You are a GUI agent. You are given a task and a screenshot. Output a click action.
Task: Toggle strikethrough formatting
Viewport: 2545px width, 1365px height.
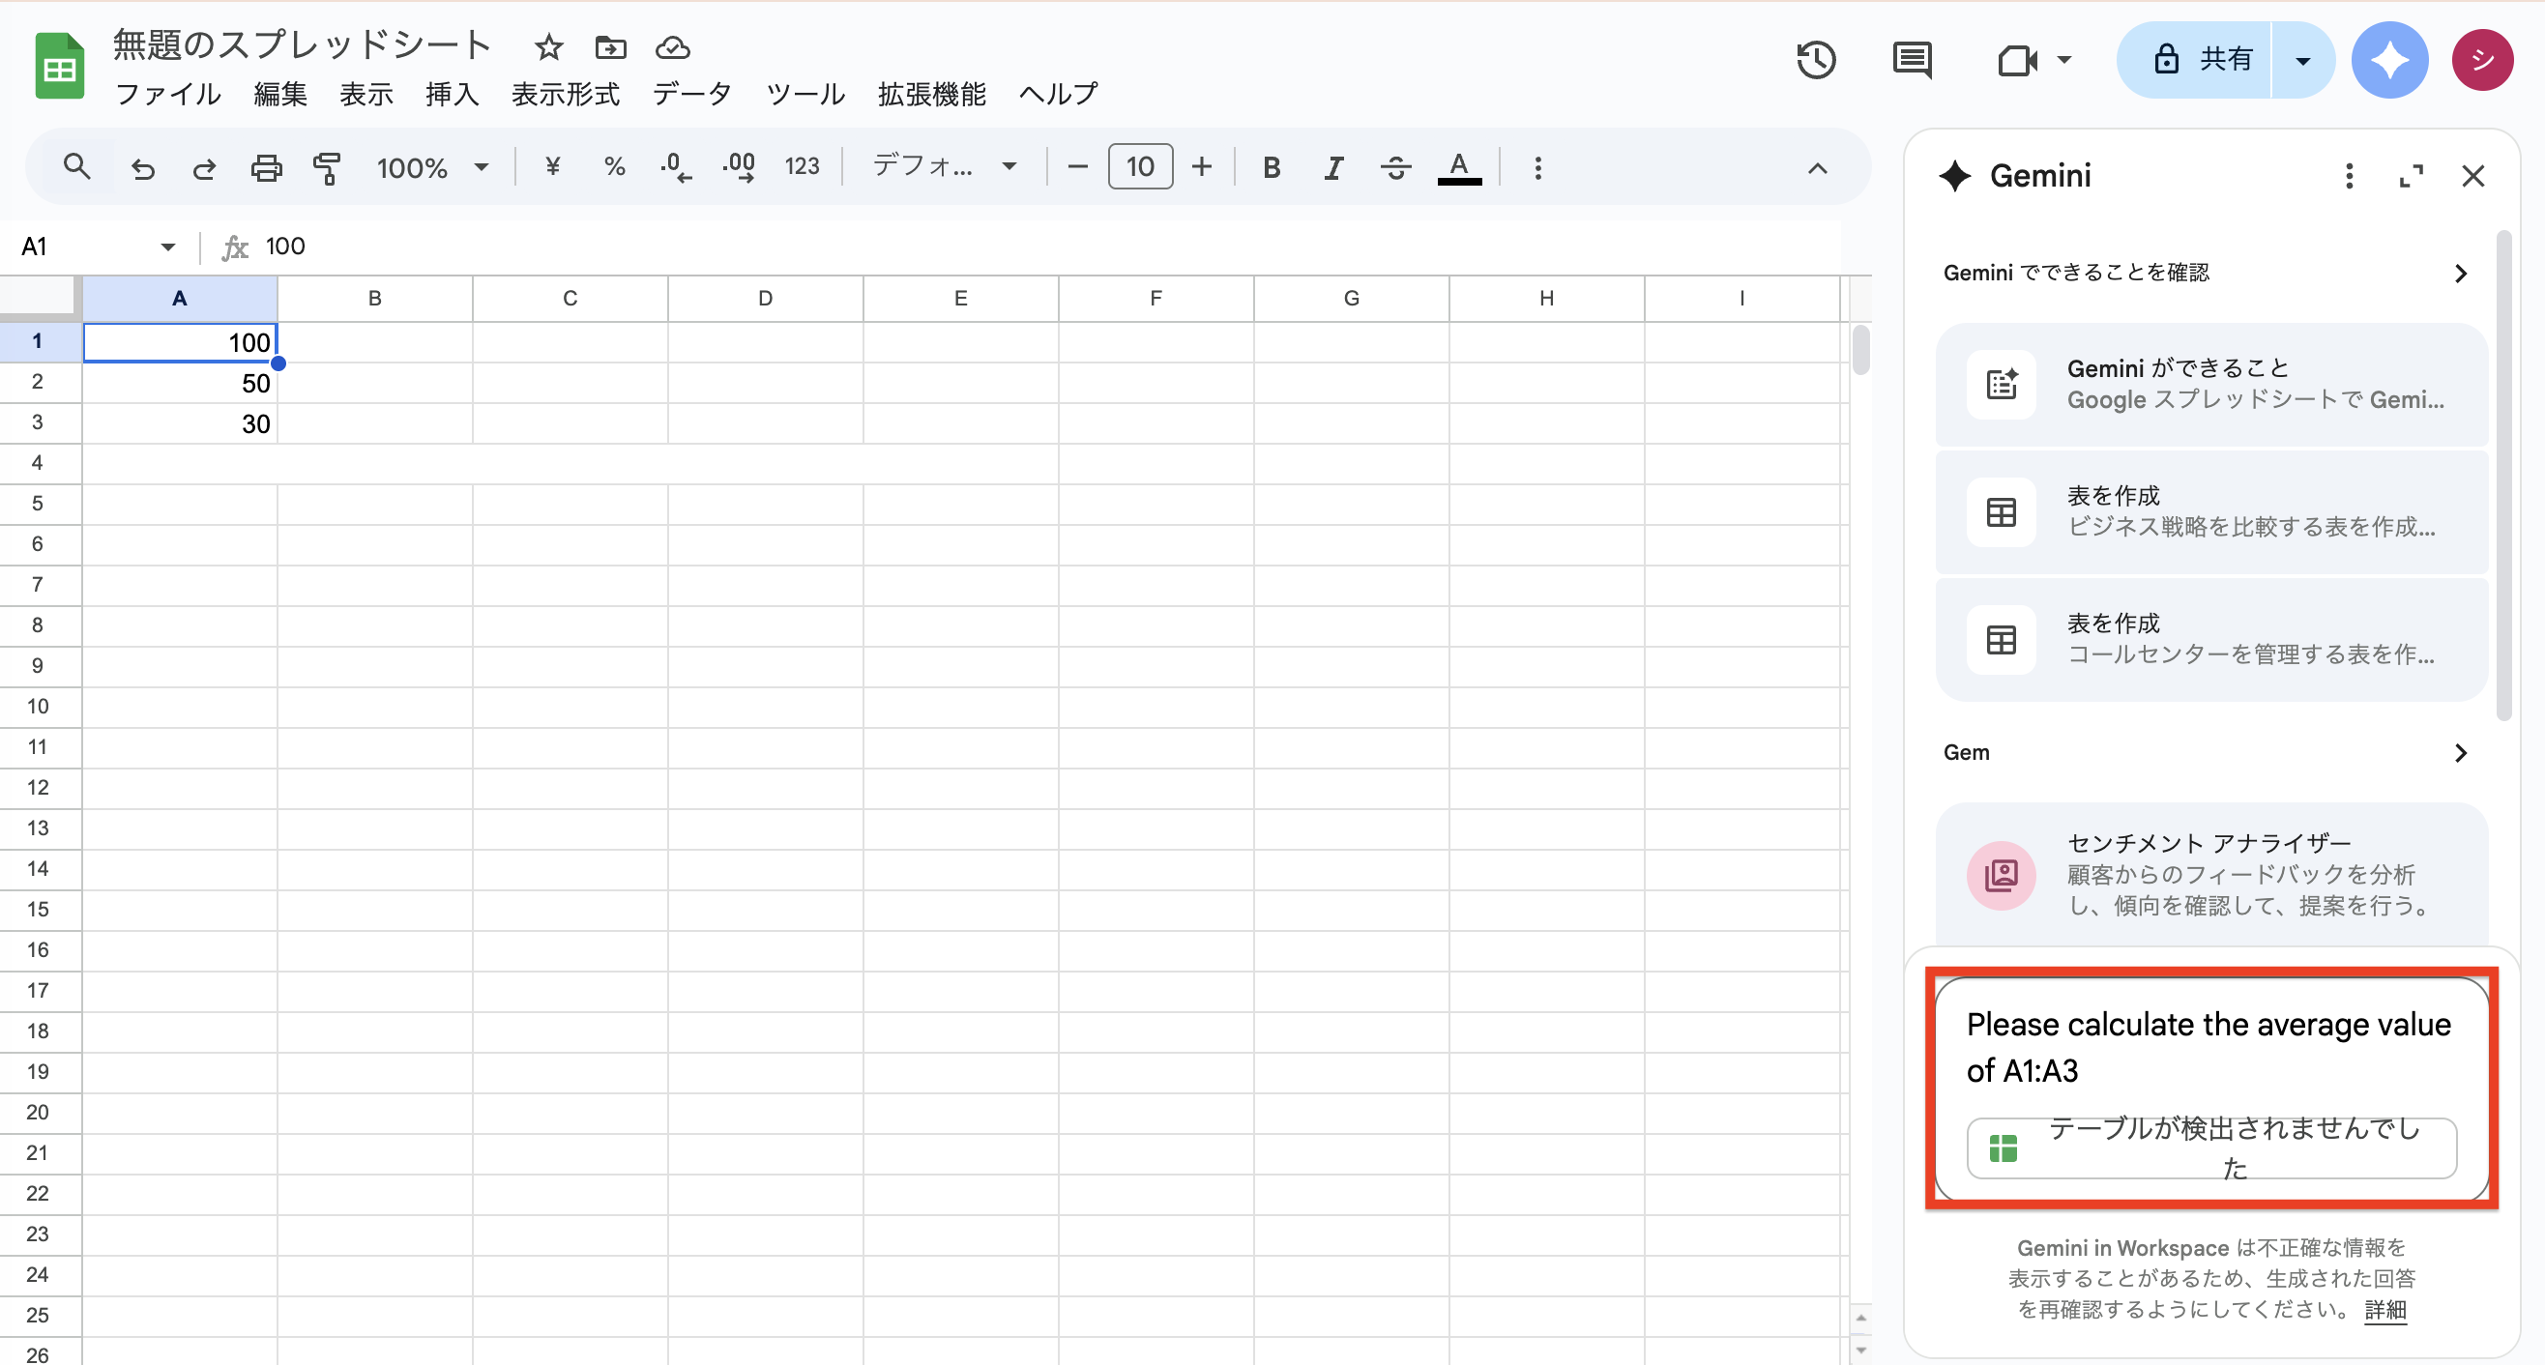pyautogui.click(x=1395, y=168)
